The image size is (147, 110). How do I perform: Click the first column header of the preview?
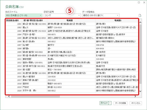click(x=14, y=21)
